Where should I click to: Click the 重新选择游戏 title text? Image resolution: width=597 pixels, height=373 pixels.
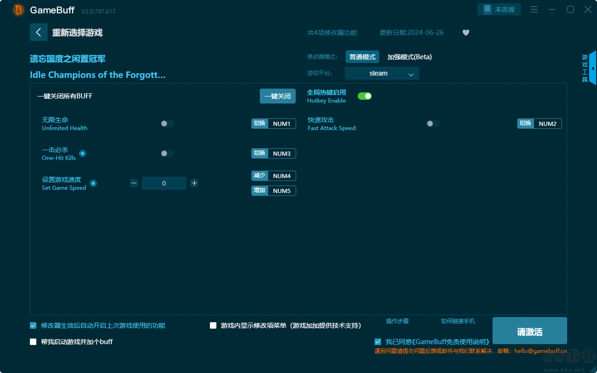77,33
